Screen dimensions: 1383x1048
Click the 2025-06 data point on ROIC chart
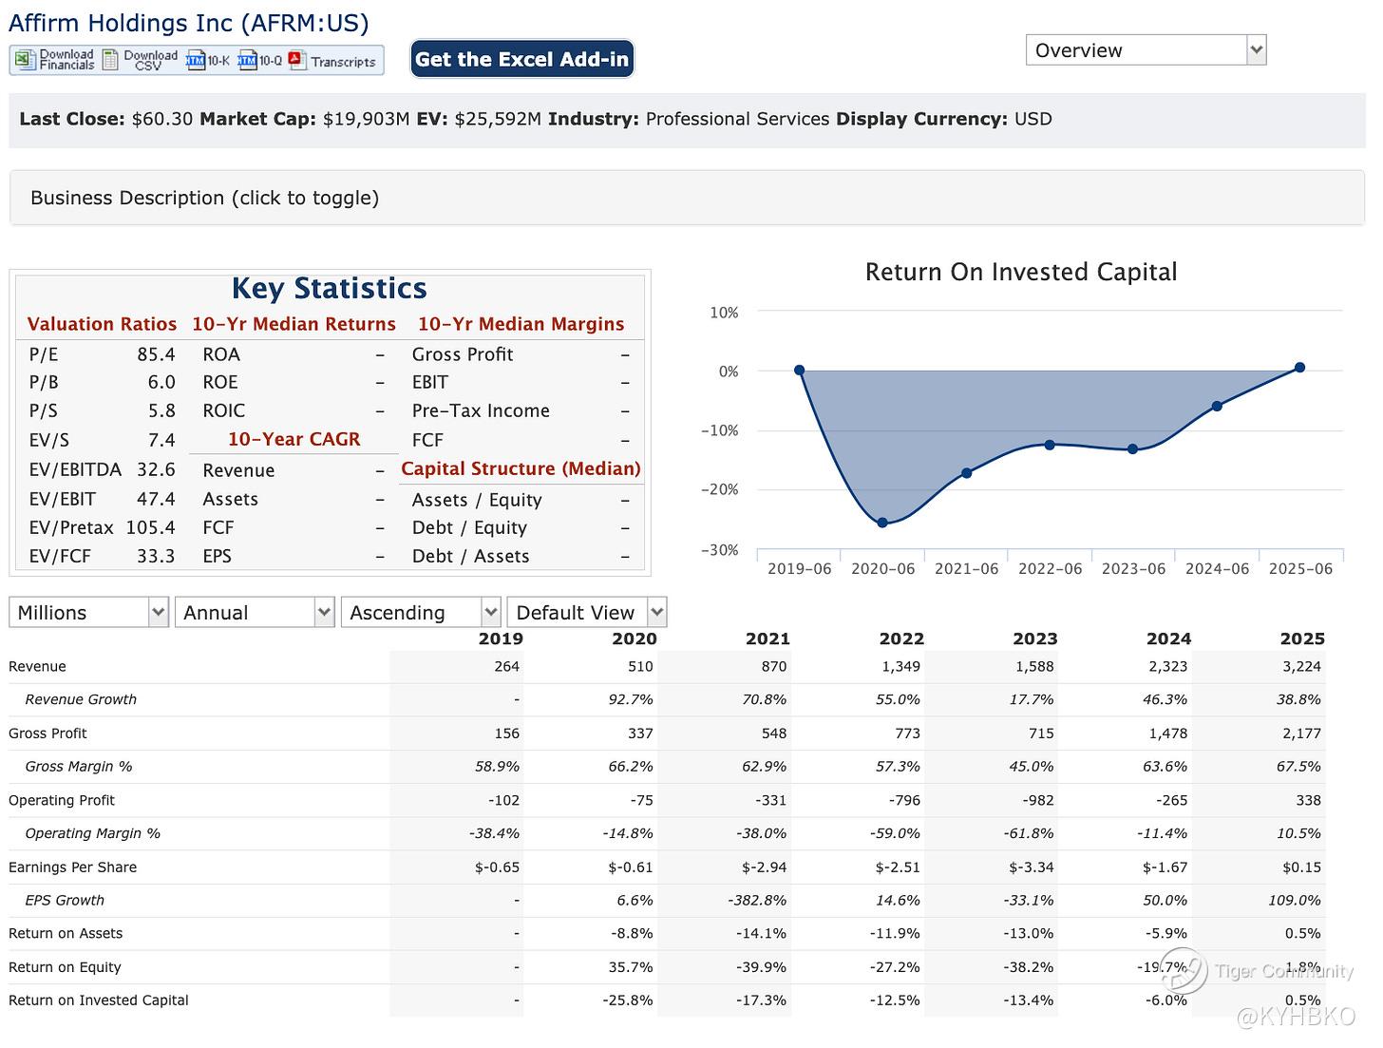pyautogui.click(x=1299, y=368)
